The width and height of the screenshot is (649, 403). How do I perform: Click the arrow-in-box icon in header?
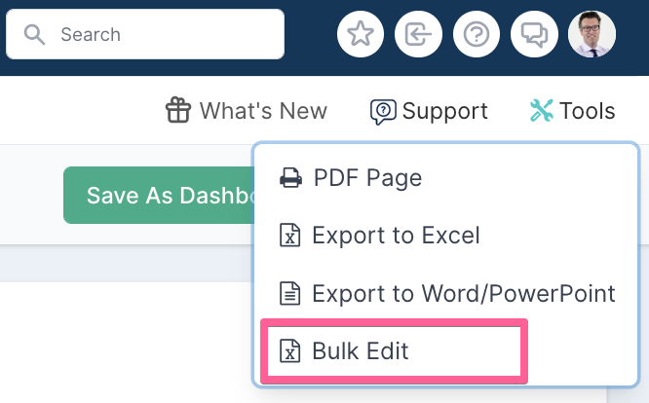[x=418, y=34]
